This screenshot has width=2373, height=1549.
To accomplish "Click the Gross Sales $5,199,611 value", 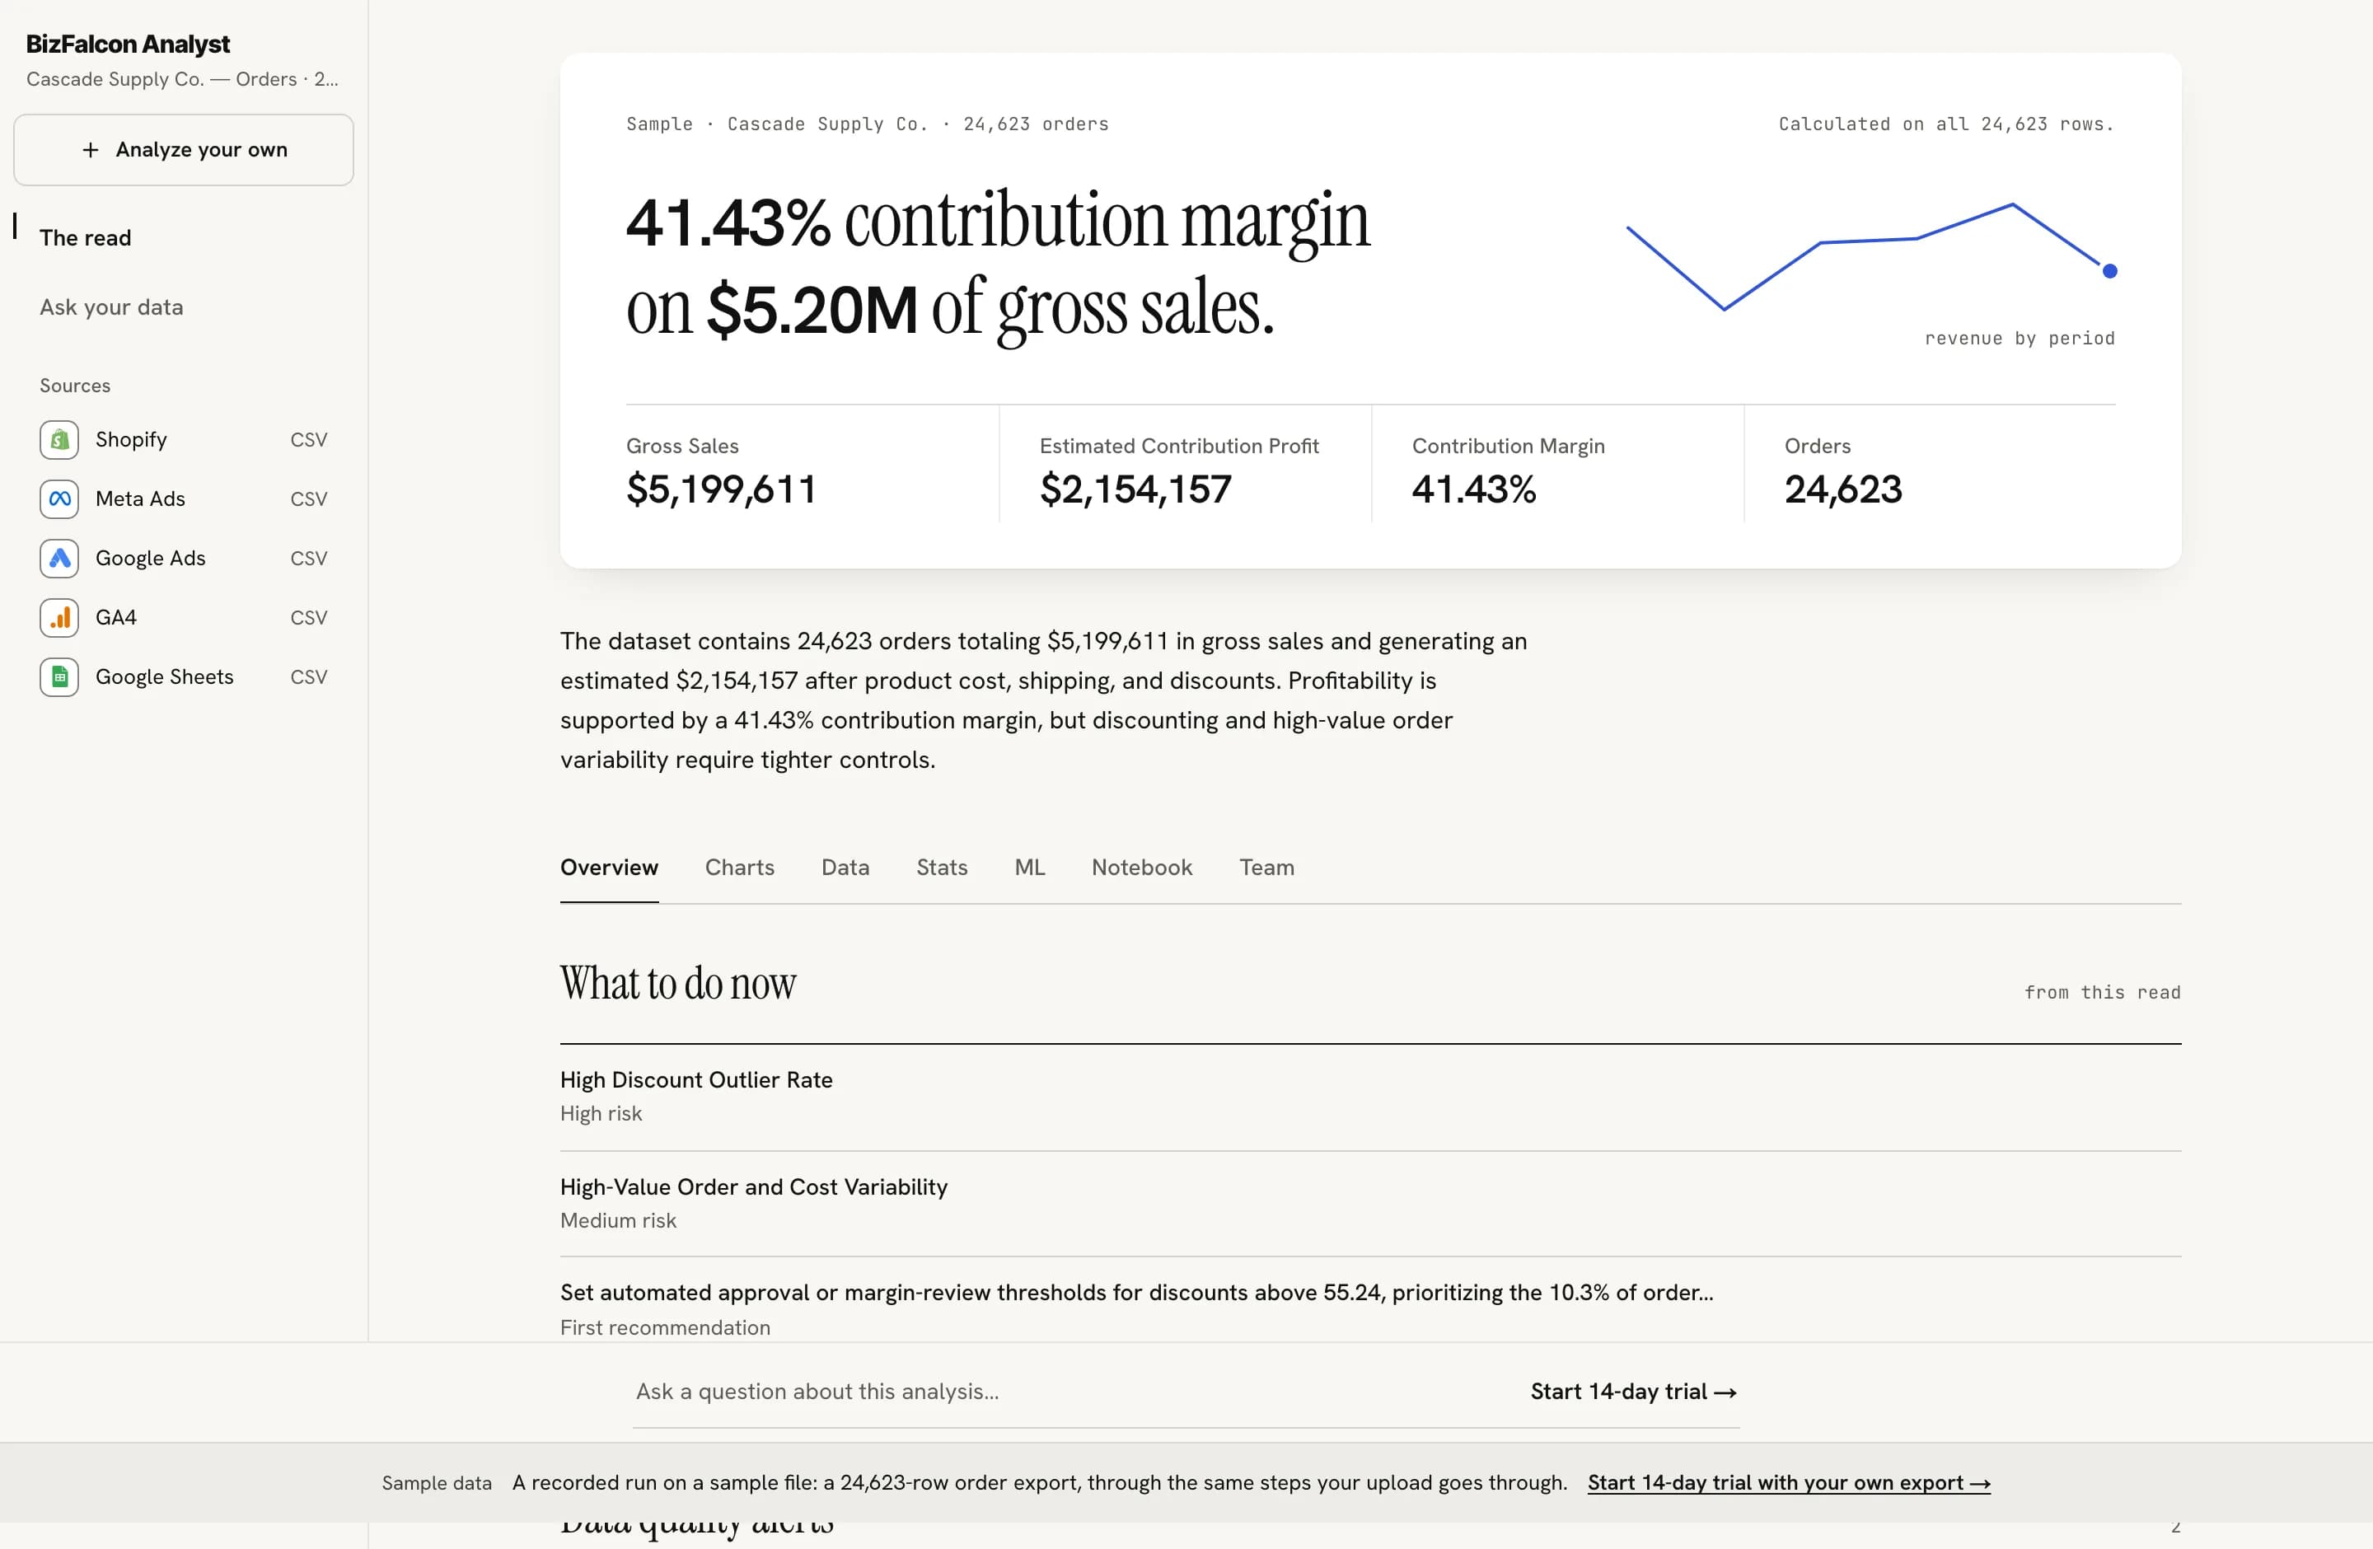I will pos(721,489).
